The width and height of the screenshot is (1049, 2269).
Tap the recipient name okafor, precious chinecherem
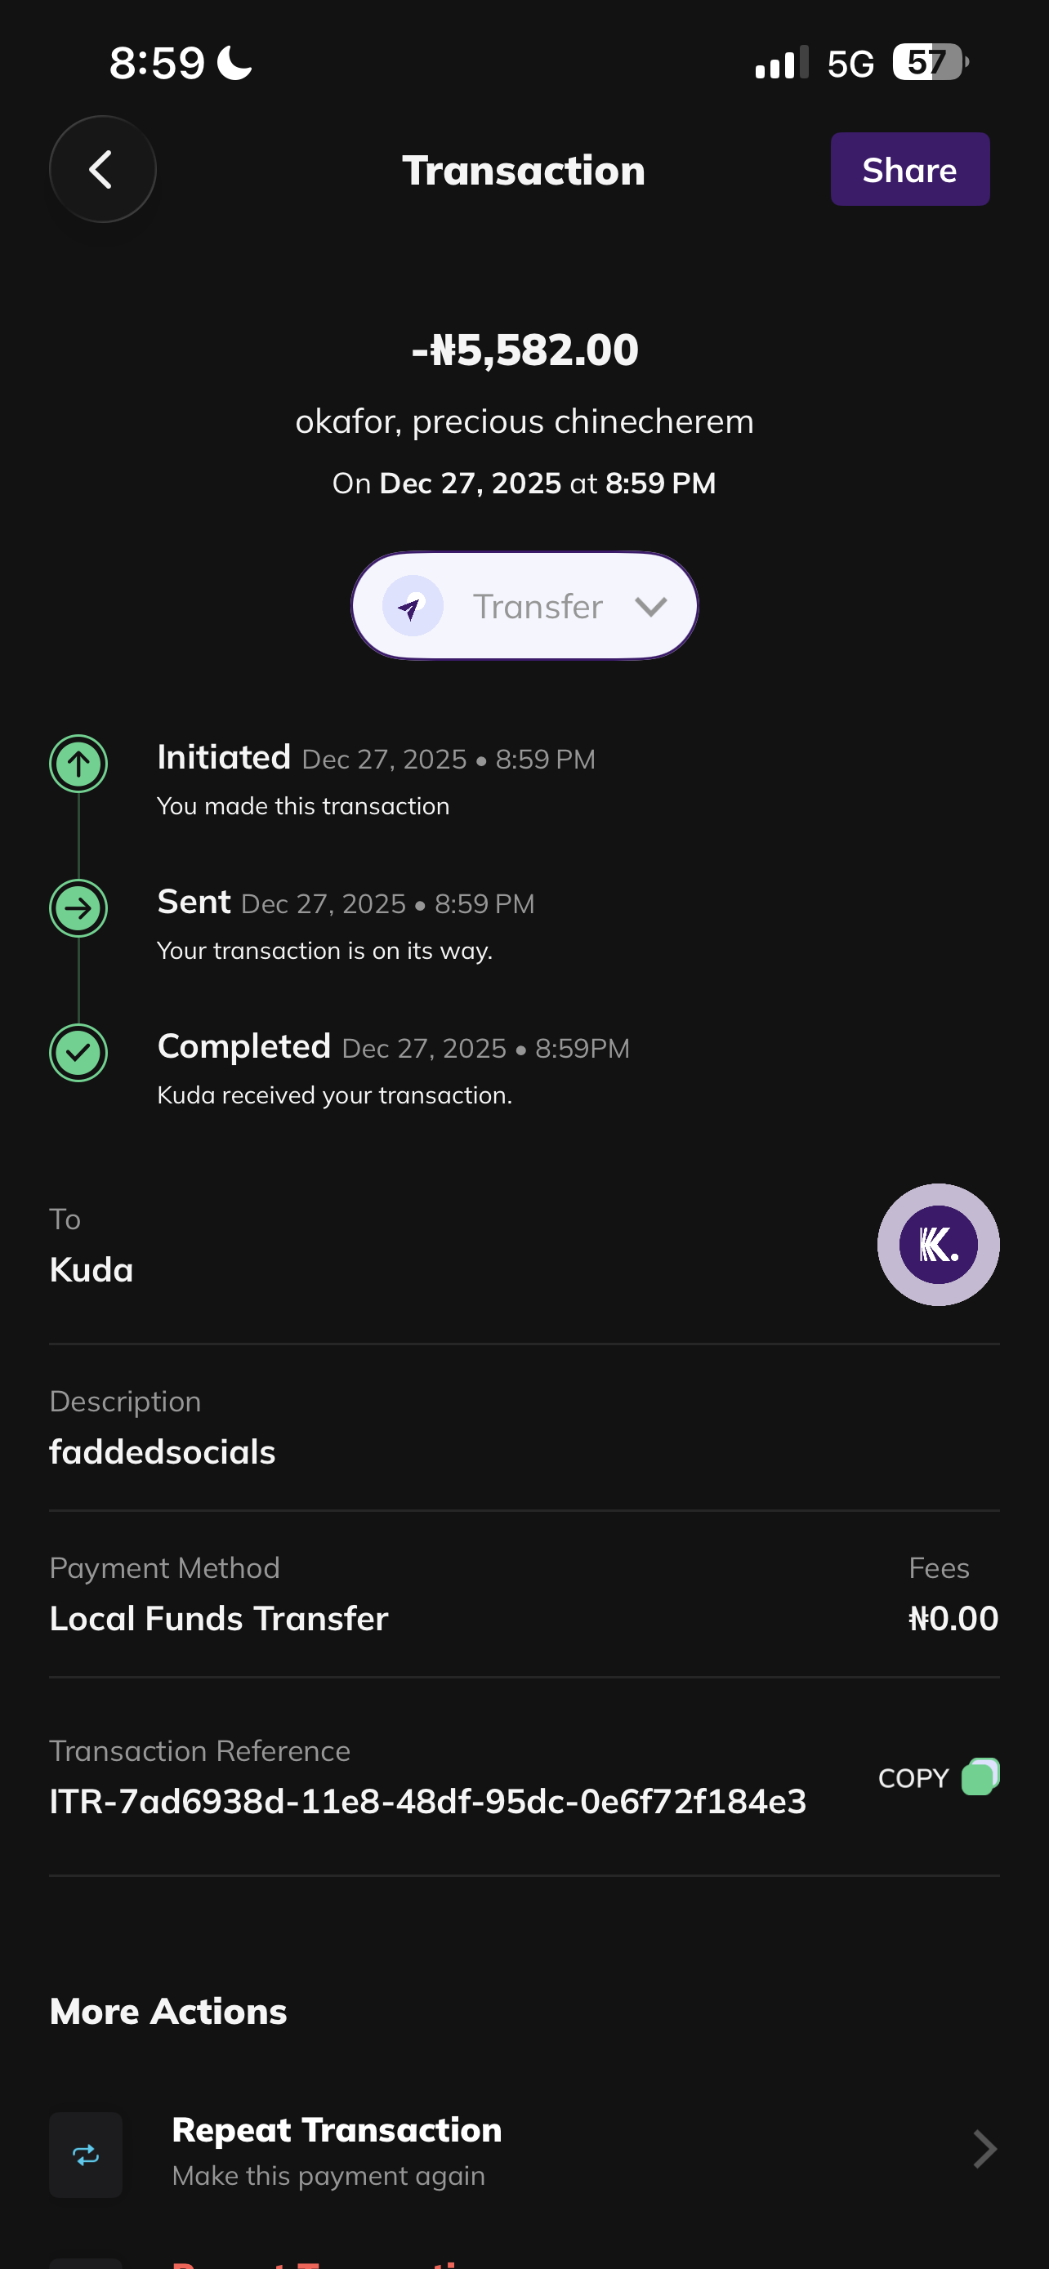tap(525, 421)
